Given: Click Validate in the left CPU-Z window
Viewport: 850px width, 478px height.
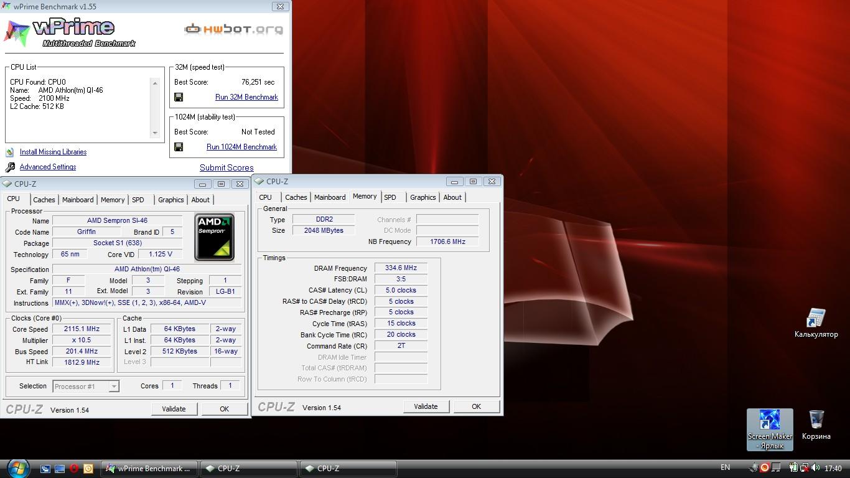Looking at the screenshot, I should pos(174,409).
